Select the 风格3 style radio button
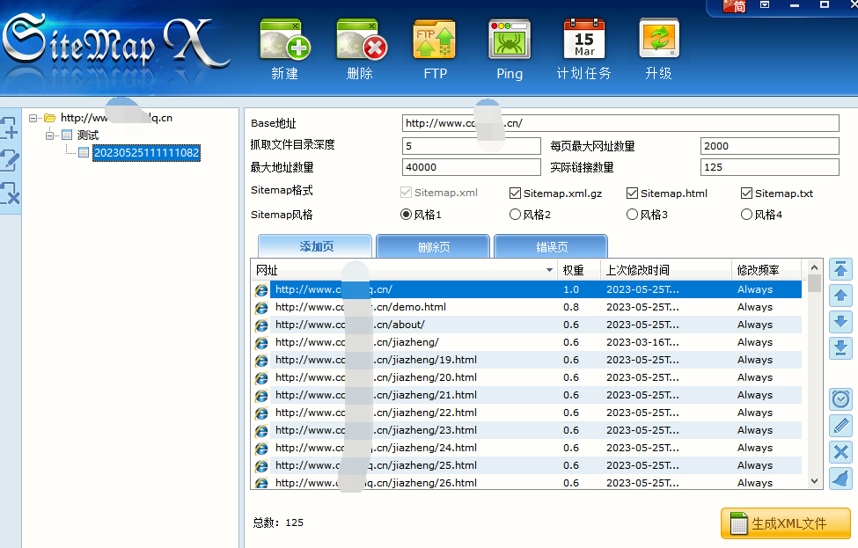The image size is (858, 548). pyautogui.click(x=632, y=215)
